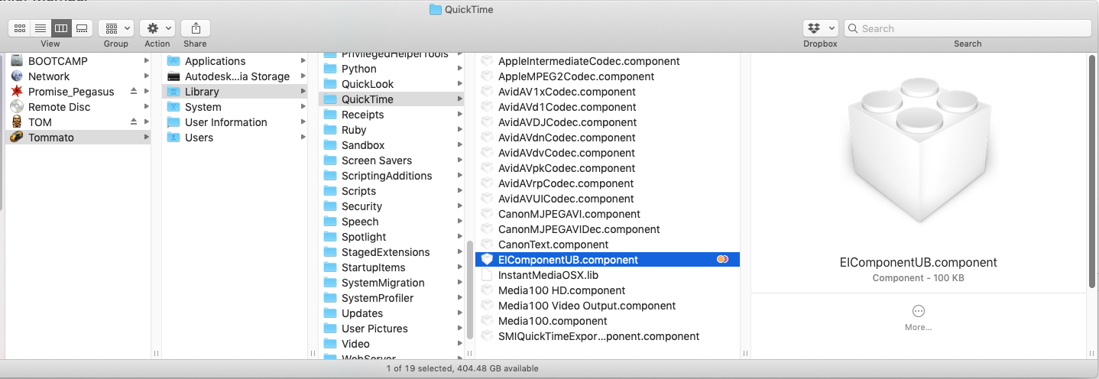Eject the Promise_Pegasus volume
Viewport: 1099px width, 379px height.
(x=134, y=92)
